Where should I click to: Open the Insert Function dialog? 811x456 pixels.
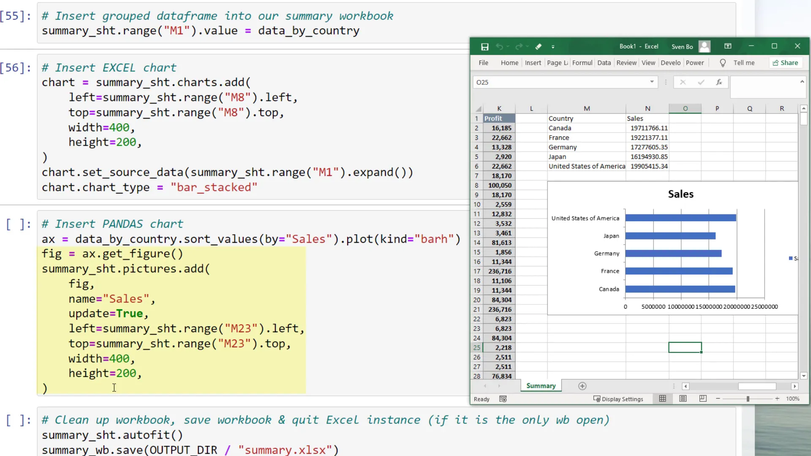click(719, 82)
